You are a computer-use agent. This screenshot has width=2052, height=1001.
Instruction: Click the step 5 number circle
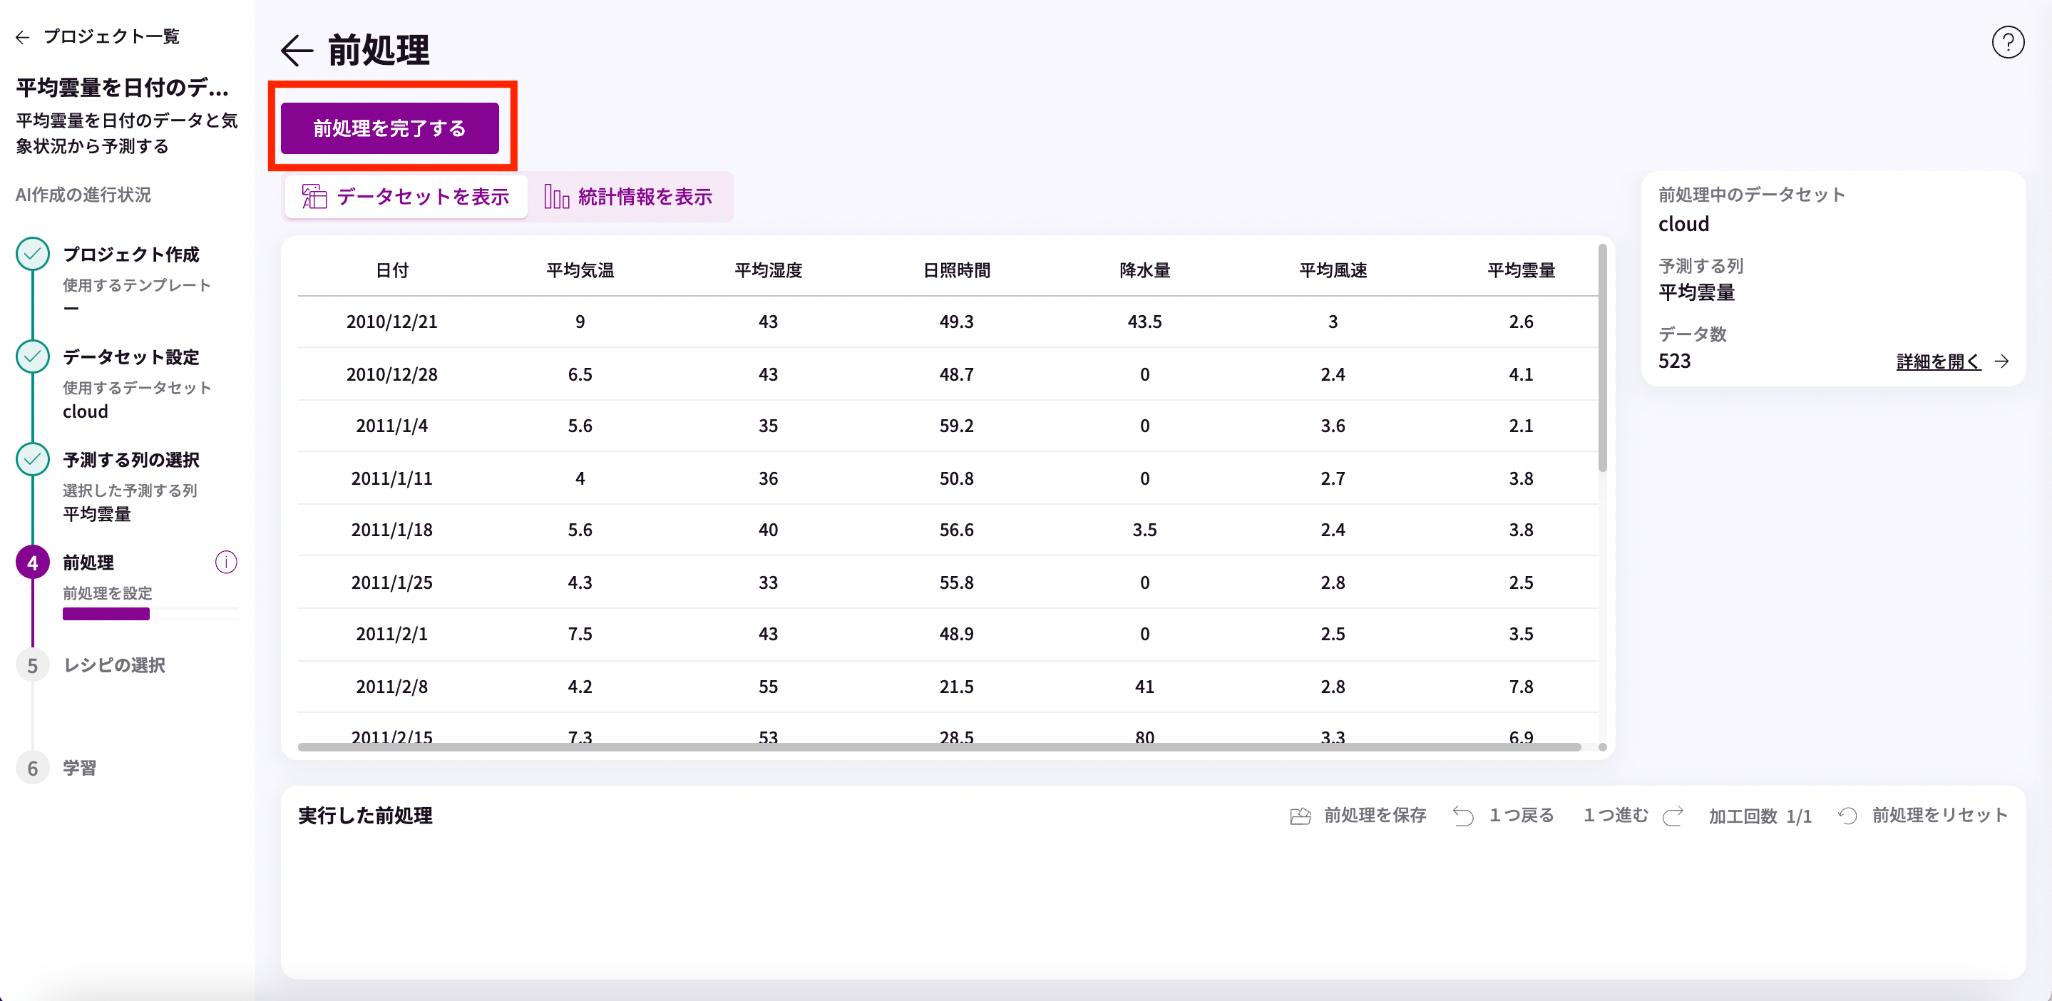pos(33,665)
